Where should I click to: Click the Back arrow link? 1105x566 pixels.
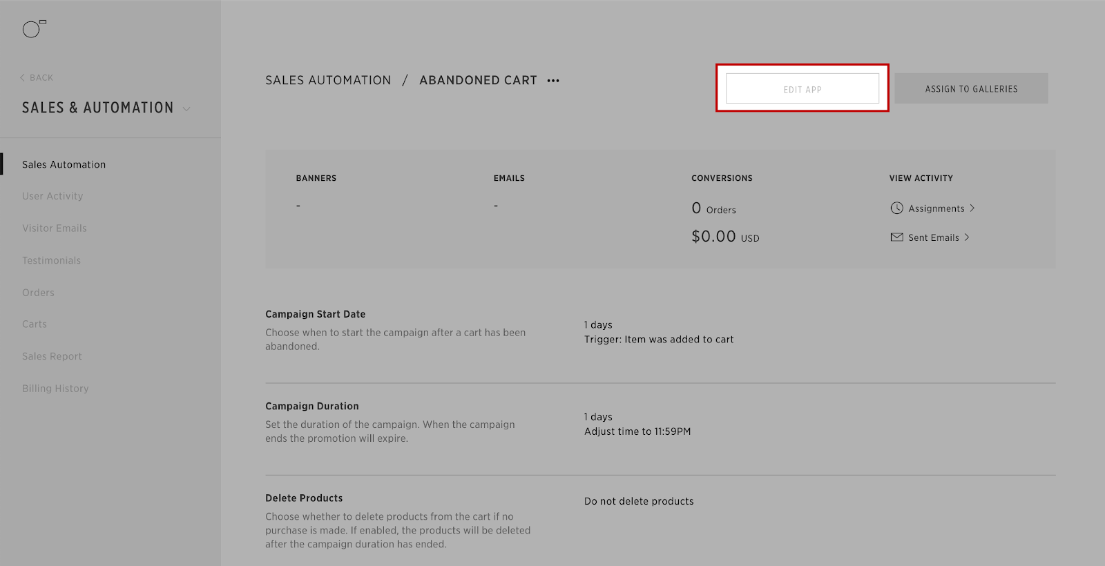click(x=37, y=77)
